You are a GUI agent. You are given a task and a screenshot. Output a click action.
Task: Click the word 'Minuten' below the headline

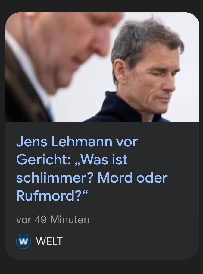coord(70,220)
